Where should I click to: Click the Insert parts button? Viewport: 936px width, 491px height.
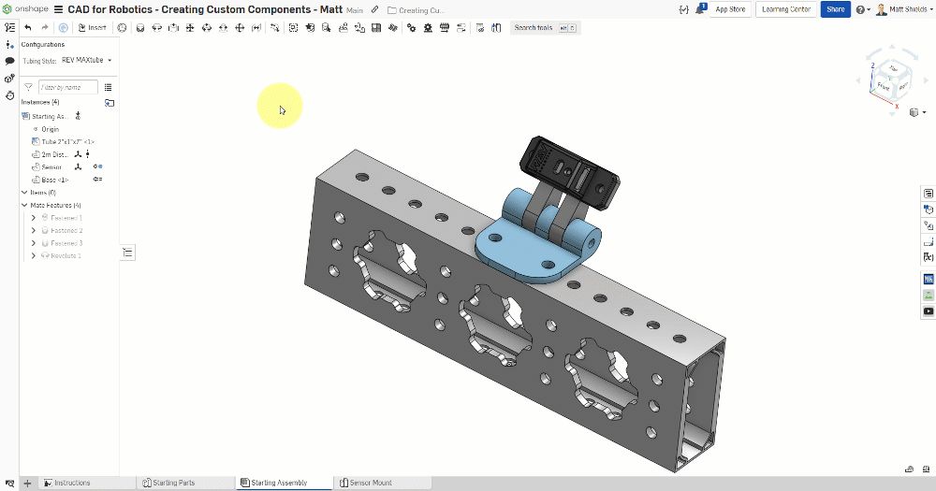(x=93, y=28)
